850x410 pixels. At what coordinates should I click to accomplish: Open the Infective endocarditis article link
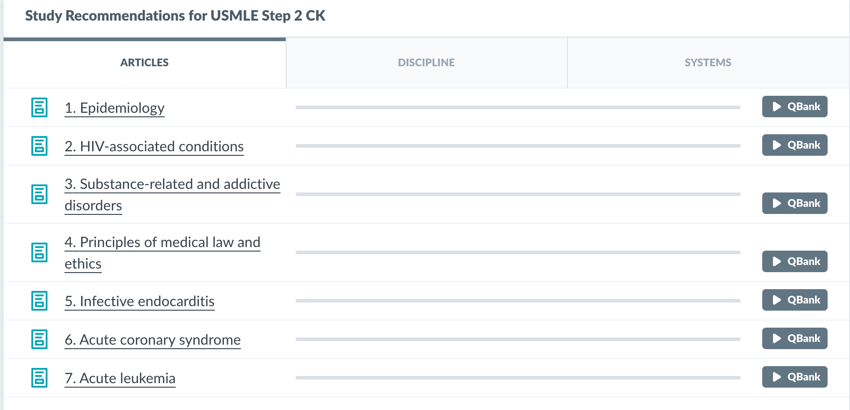[140, 301]
